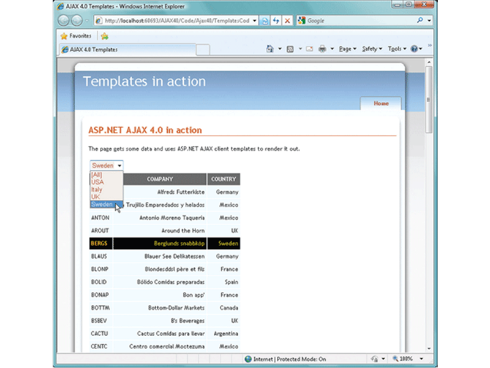The width and height of the screenshot is (490, 368).
Task: Expand the Print dropdown arrow
Action: (x=332, y=49)
